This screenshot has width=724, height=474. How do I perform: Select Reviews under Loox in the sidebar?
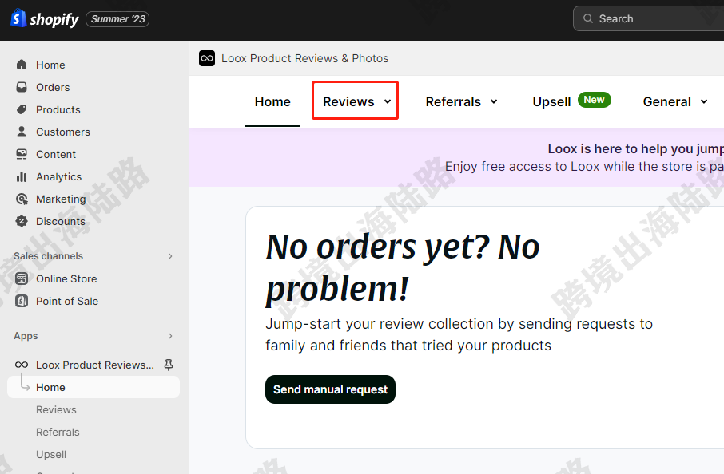point(56,409)
